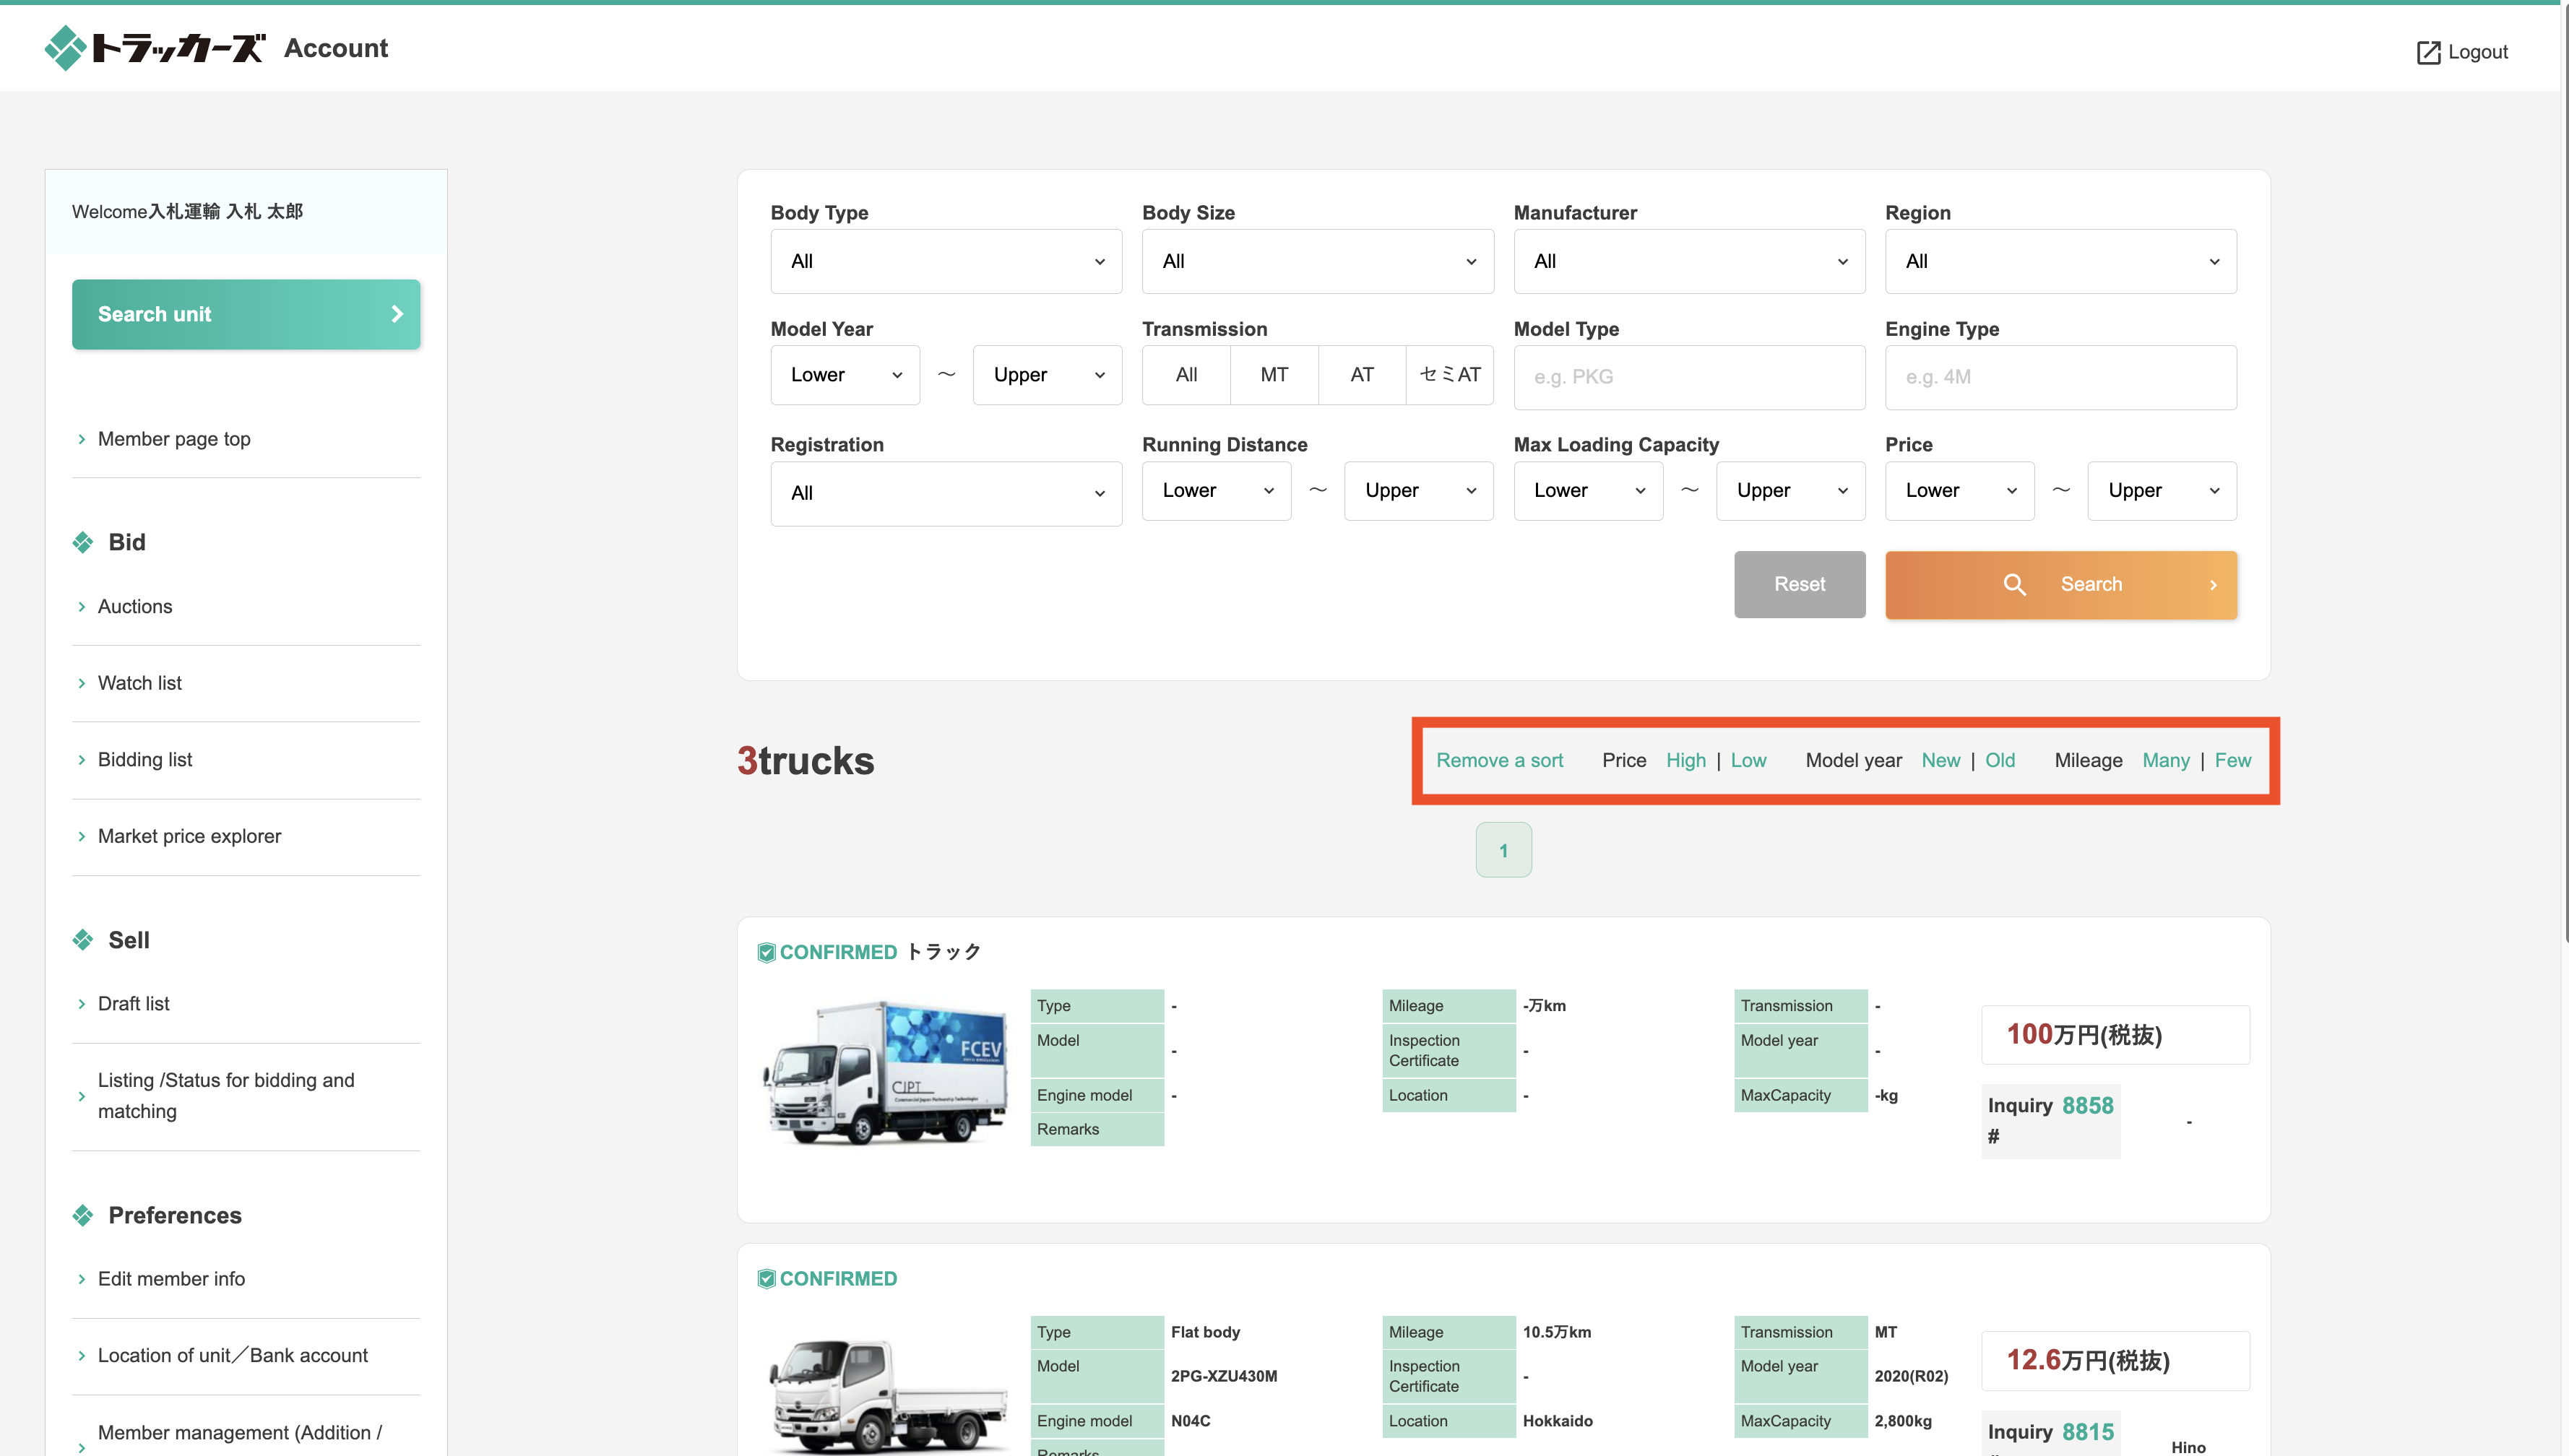Open the Body Type dropdown

pos(945,261)
